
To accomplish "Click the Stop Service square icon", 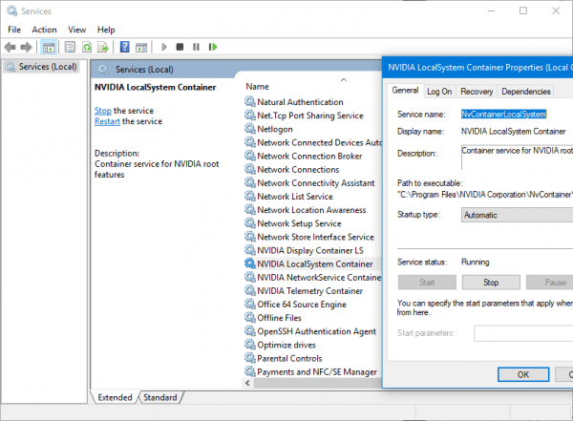I will click(180, 47).
